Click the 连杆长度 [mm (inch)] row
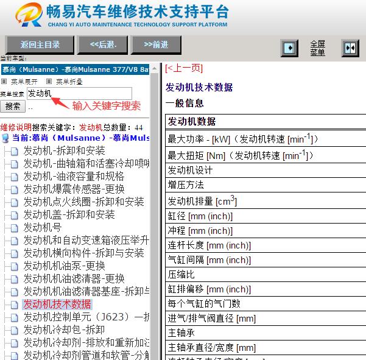Image resolution: width=366 pixels, height=360 pixels. click(x=266, y=245)
